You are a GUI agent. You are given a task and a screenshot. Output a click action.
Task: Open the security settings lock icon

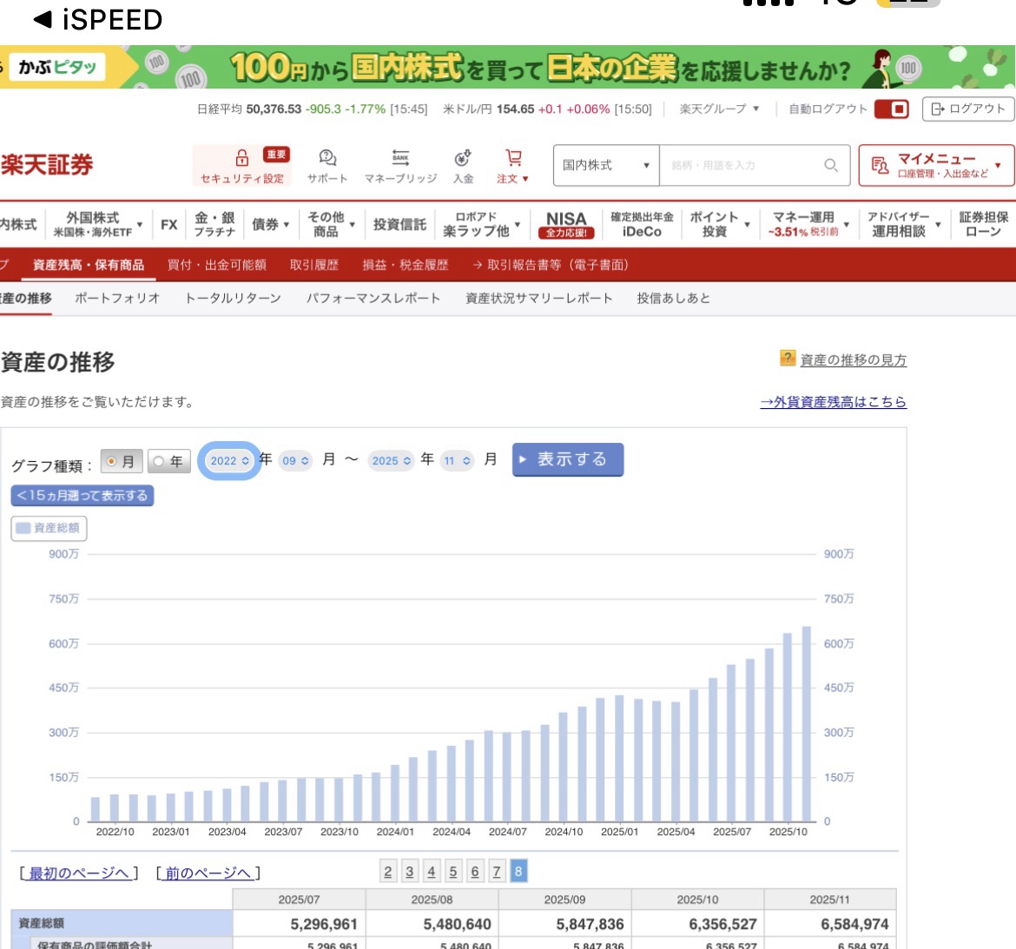point(242,158)
